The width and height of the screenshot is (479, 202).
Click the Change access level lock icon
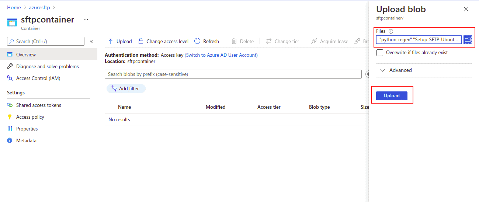(140, 41)
